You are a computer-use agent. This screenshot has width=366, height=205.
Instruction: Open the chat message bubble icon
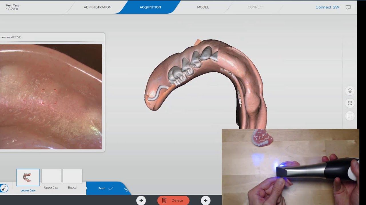click(x=348, y=7)
